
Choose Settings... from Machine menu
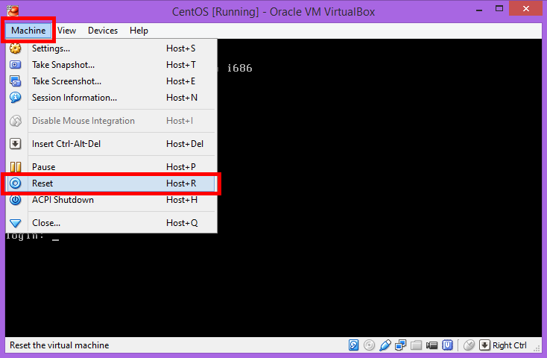[x=112, y=48]
